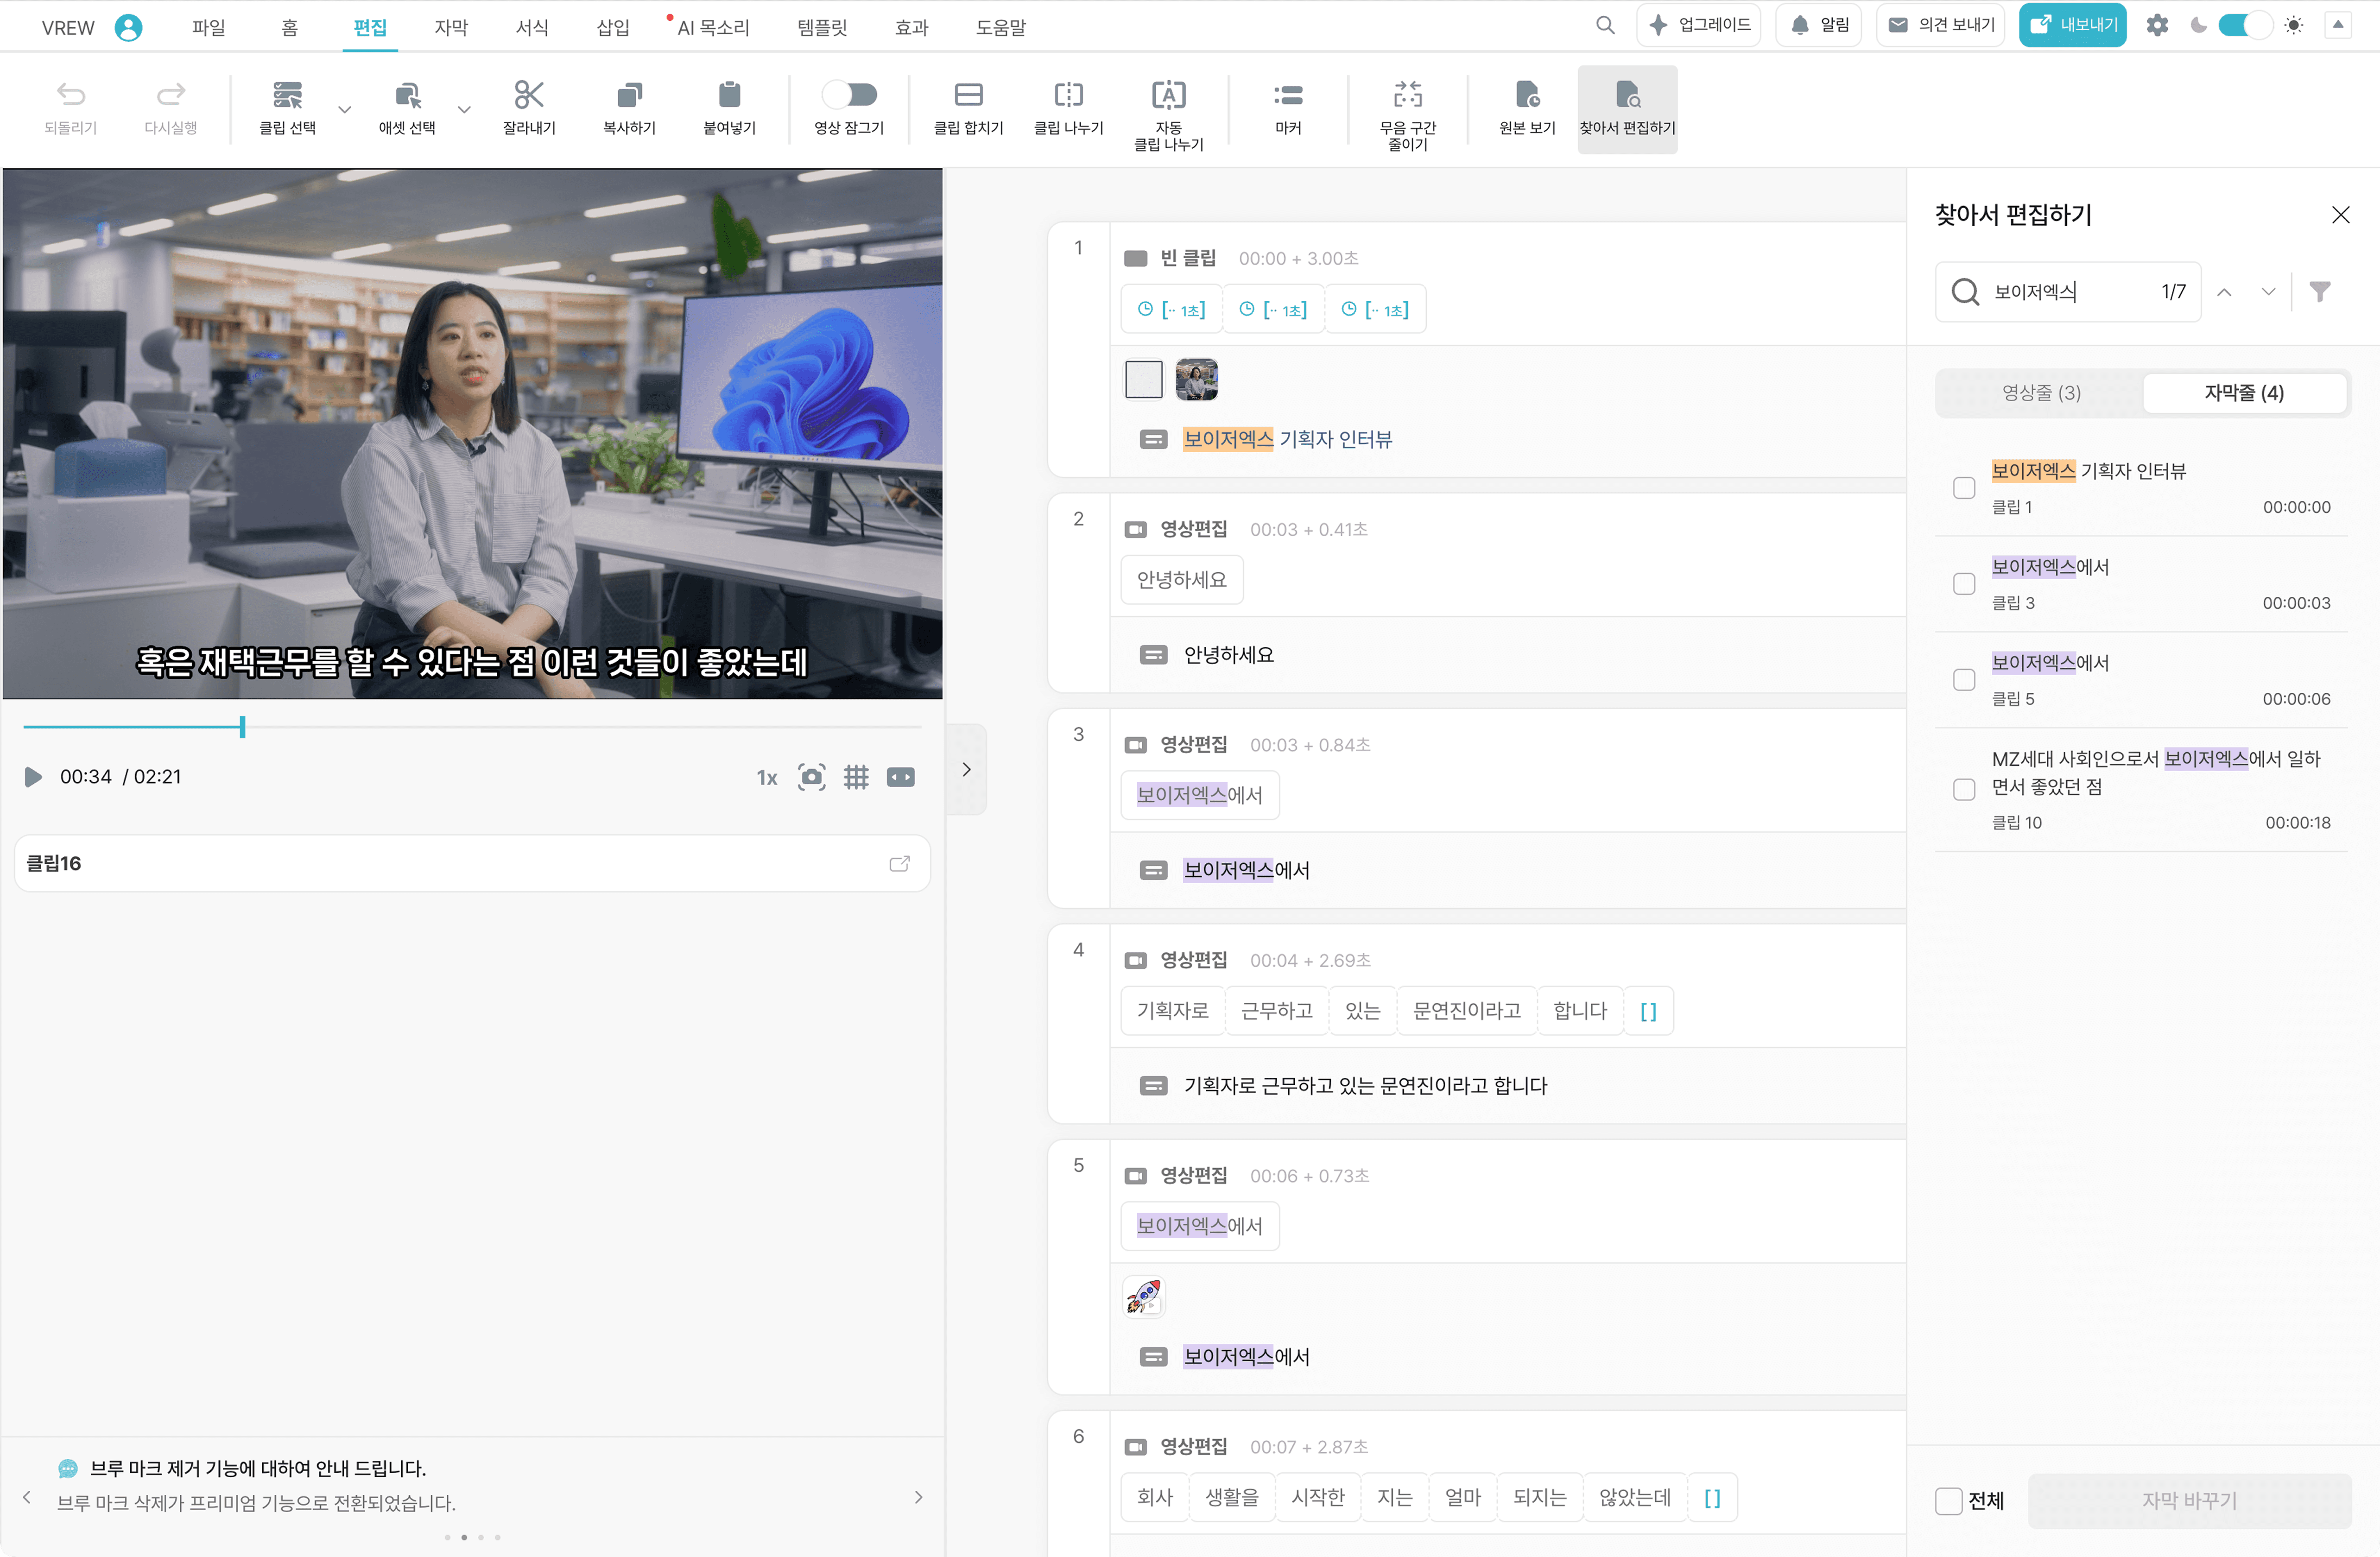
Task: Check the 전체 select all checkbox
Action: click(x=1948, y=1500)
